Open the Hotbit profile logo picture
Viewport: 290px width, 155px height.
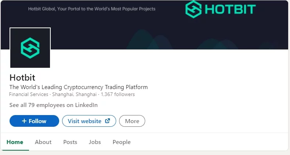tap(30, 48)
